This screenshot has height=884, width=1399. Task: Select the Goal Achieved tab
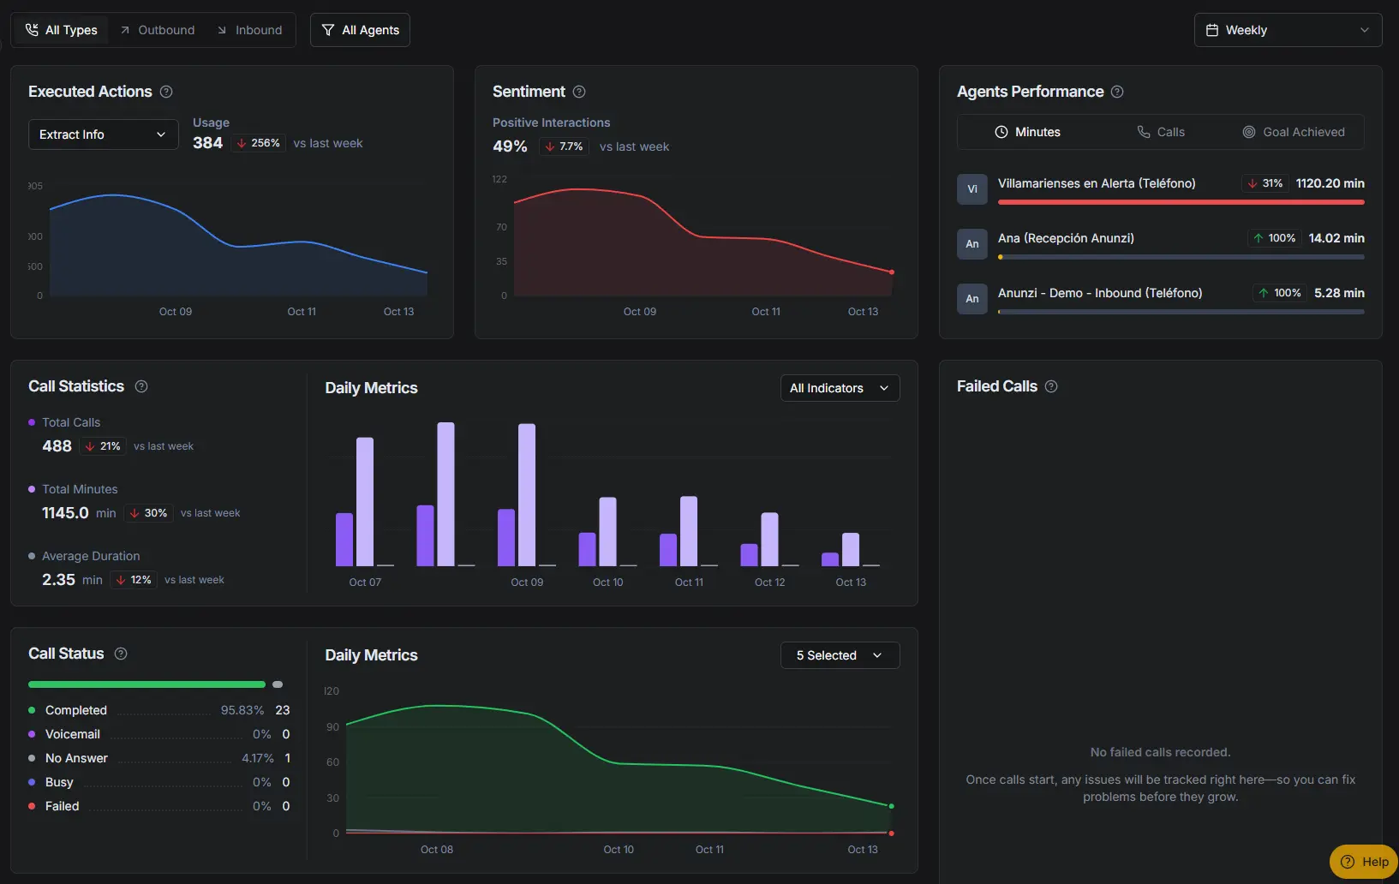[x=1294, y=132]
